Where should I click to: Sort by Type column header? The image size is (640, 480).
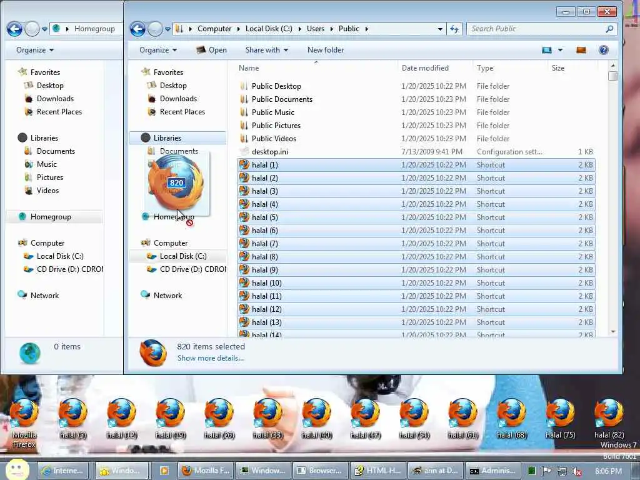(510, 67)
